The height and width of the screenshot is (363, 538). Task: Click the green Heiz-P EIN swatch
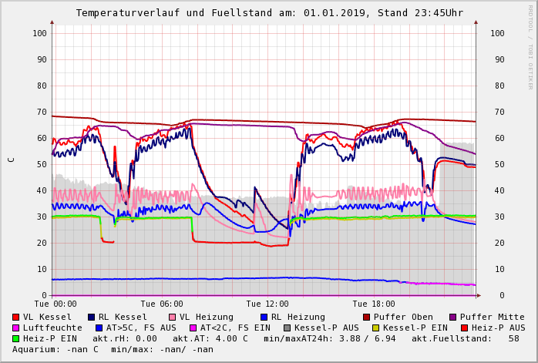(x=16, y=339)
